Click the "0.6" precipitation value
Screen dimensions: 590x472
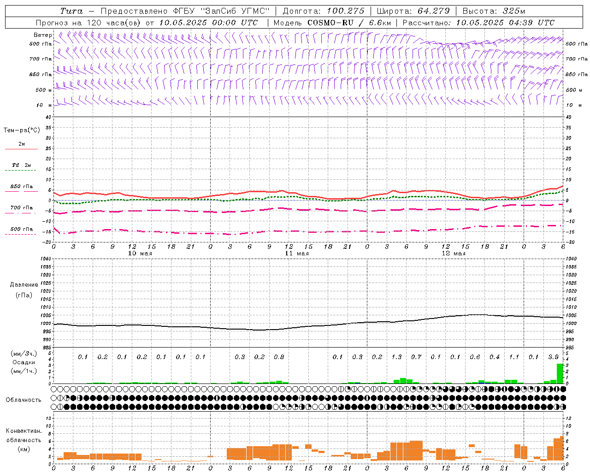tap(475, 357)
